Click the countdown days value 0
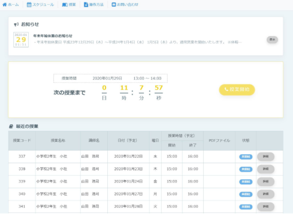 click(104, 88)
